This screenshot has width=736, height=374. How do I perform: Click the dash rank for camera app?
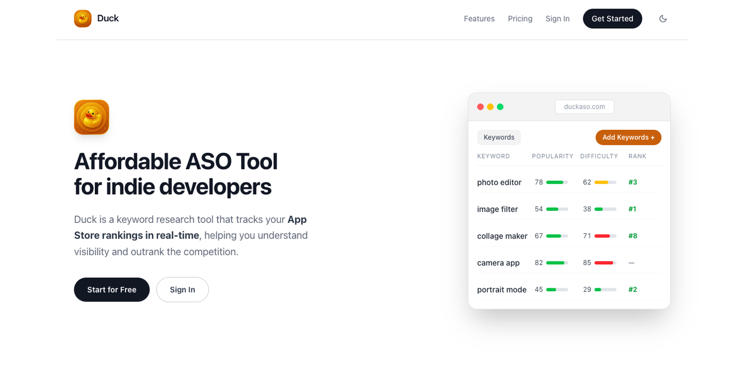click(631, 263)
